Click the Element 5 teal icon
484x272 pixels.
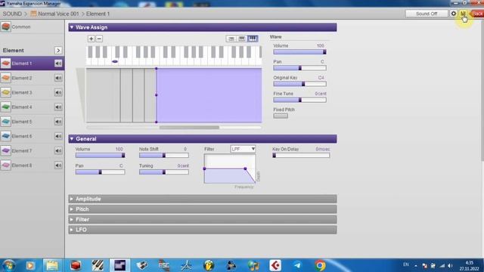click(x=5, y=122)
